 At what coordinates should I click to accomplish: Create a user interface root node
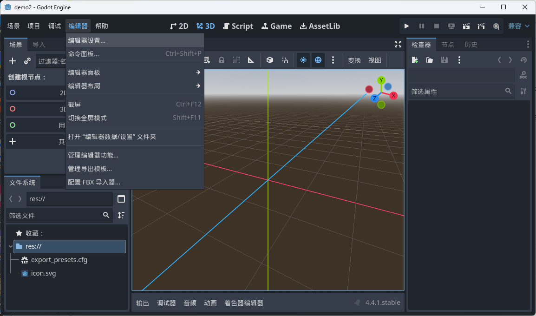tap(36, 125)
